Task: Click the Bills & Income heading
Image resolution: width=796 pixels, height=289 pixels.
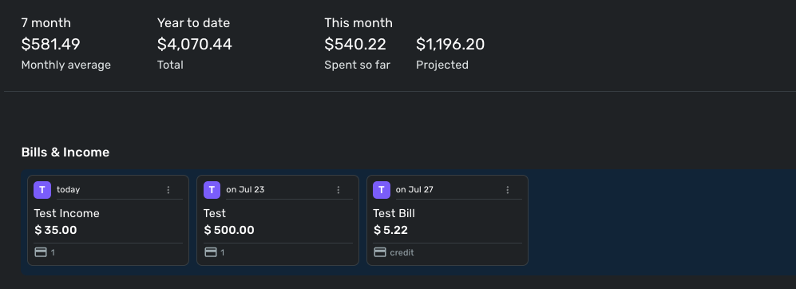Action: pos(65,152)
